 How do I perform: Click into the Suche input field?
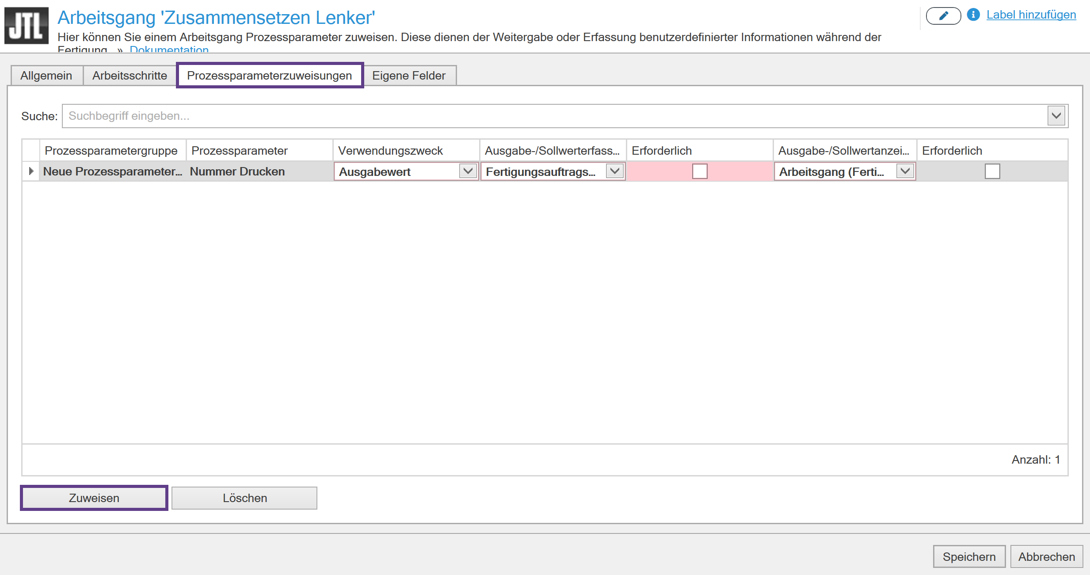tap(553, 116)
